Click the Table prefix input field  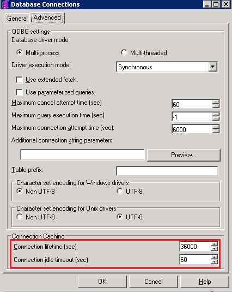click(167, 171)
